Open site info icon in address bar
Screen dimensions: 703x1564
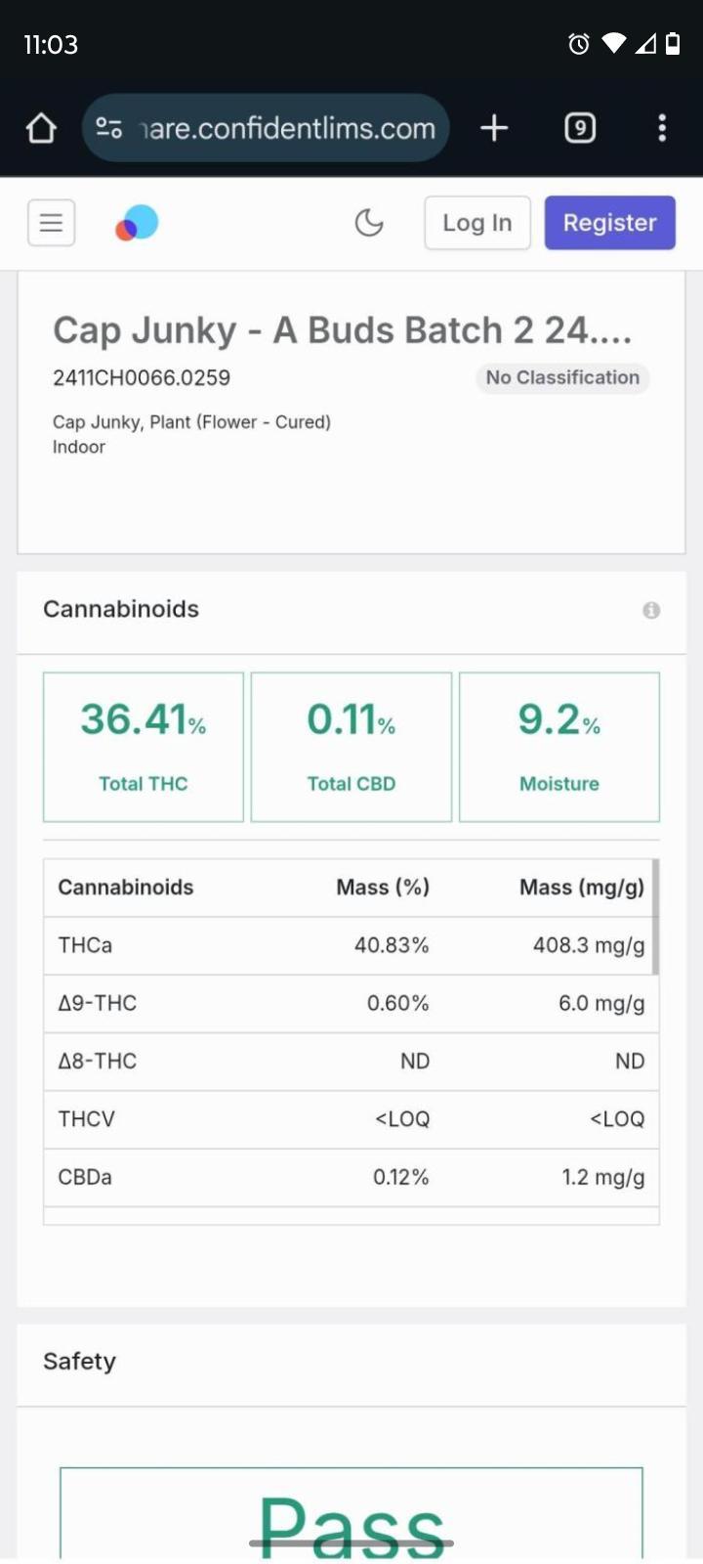(x=108, y=128)
